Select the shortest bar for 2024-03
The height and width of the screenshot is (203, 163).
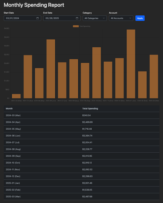[x=16, y=96]
